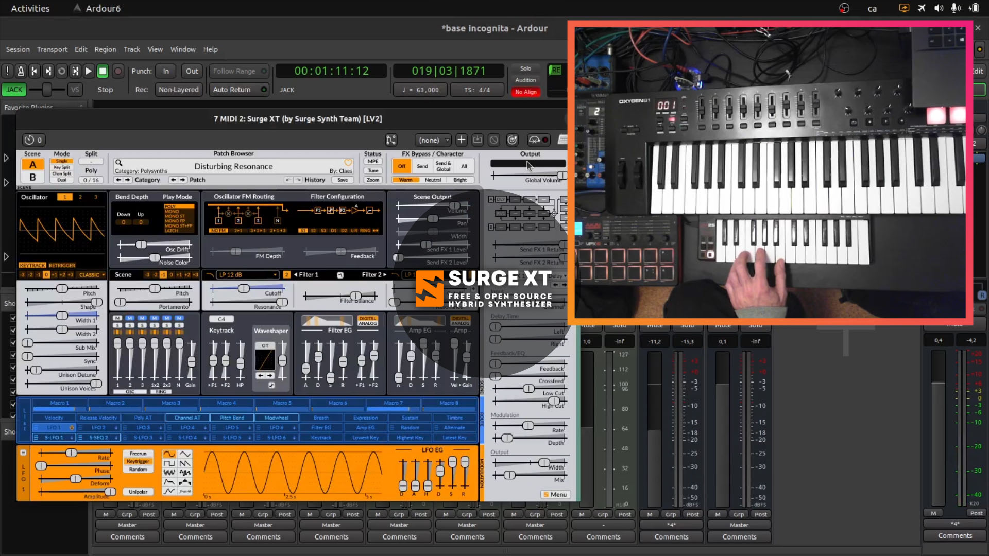Screen dimensions: 989x556
Task: Select the sawtooth LFO waveform icon
Action: 184,463
